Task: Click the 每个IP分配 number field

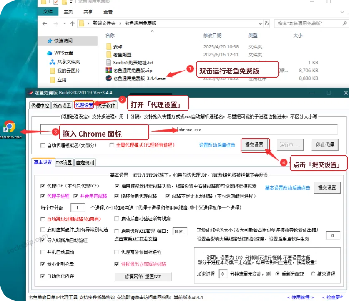Action: coord(78,207)
